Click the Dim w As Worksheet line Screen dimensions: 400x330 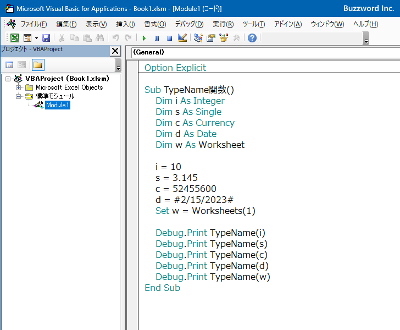point(200,145)
